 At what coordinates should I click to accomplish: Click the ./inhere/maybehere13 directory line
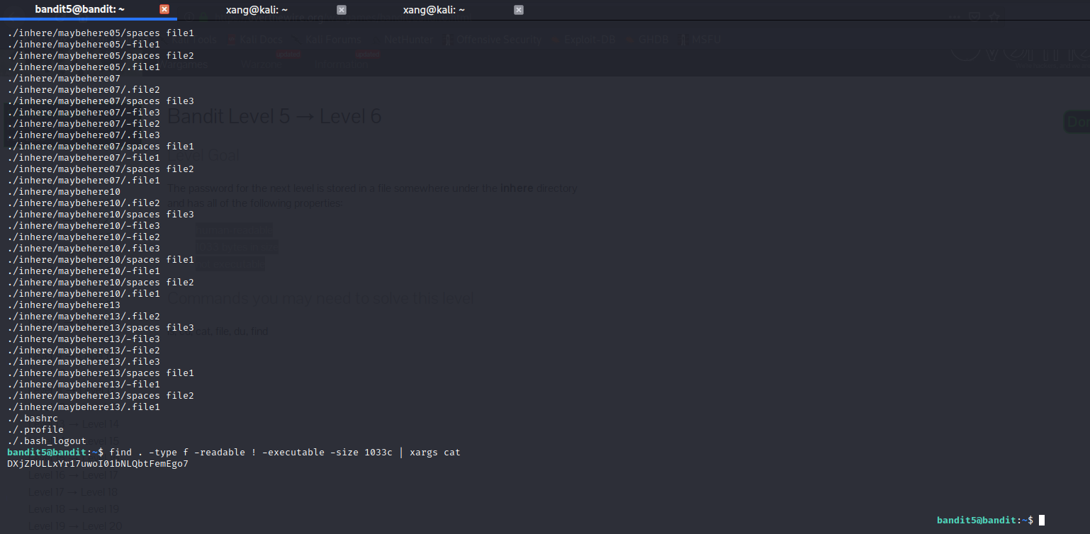64,305
